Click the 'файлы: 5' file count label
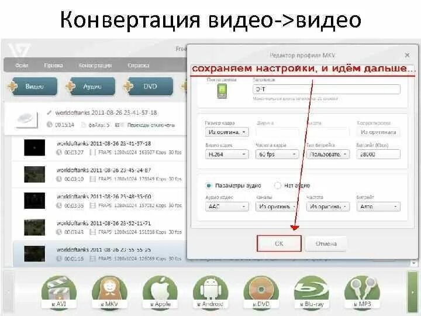The image size is (421, 316). tap(99, 125)
